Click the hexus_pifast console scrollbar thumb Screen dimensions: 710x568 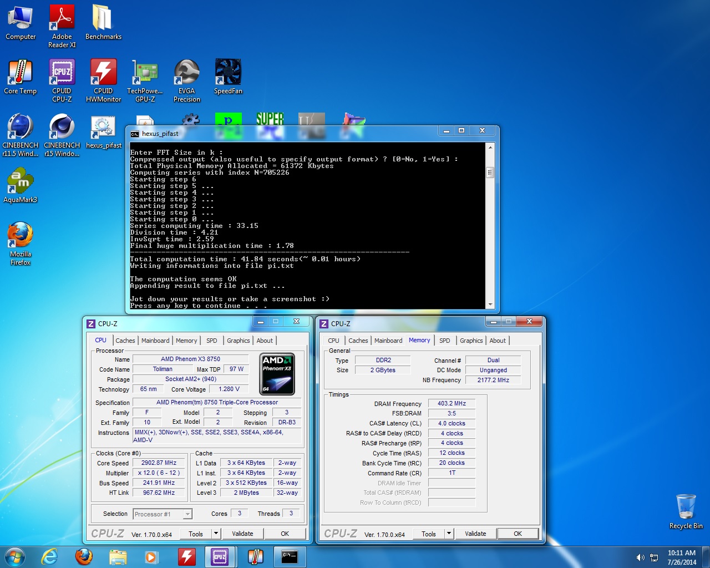point(490,172)
